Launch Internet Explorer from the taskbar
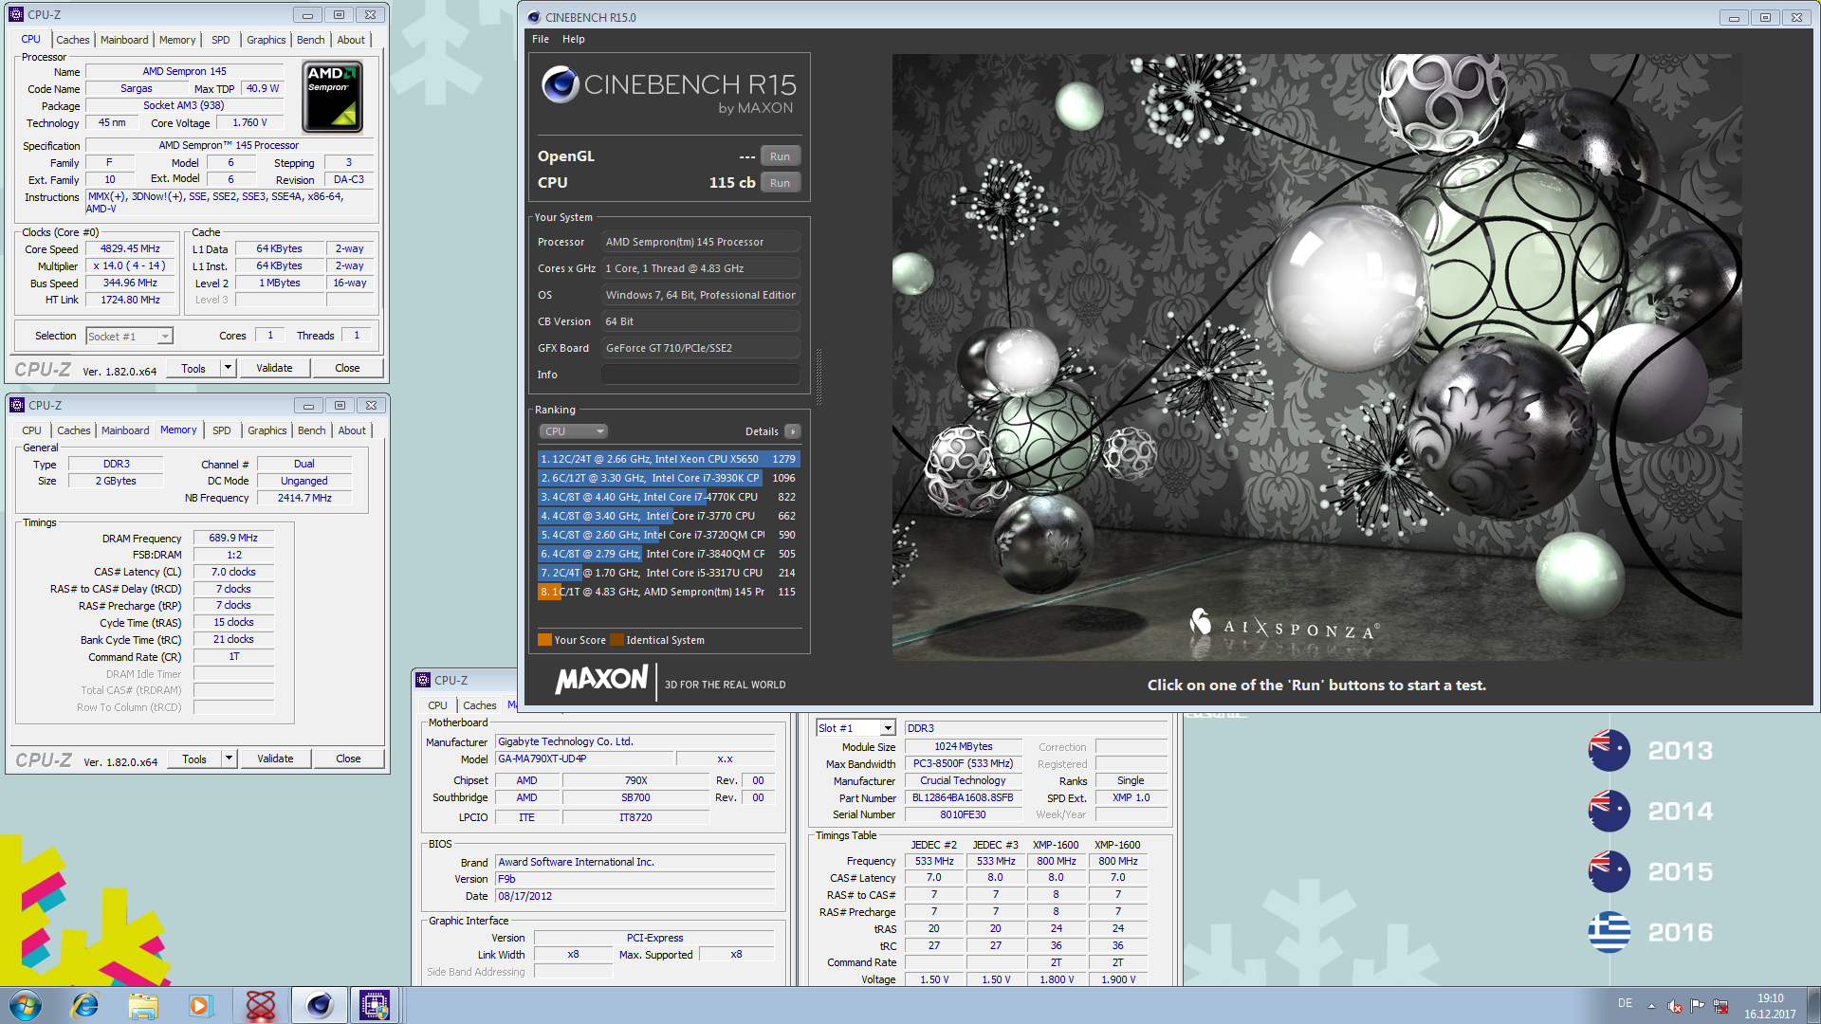 point(85,1005)
